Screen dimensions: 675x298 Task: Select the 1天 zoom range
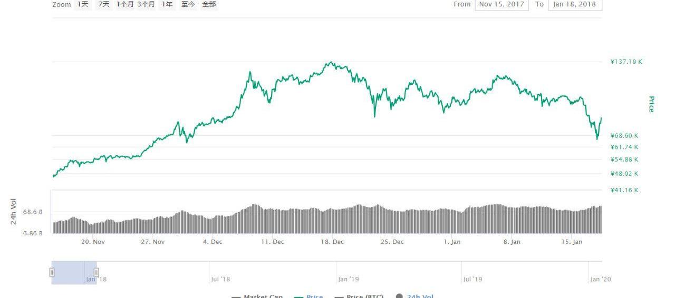[83, 4]
